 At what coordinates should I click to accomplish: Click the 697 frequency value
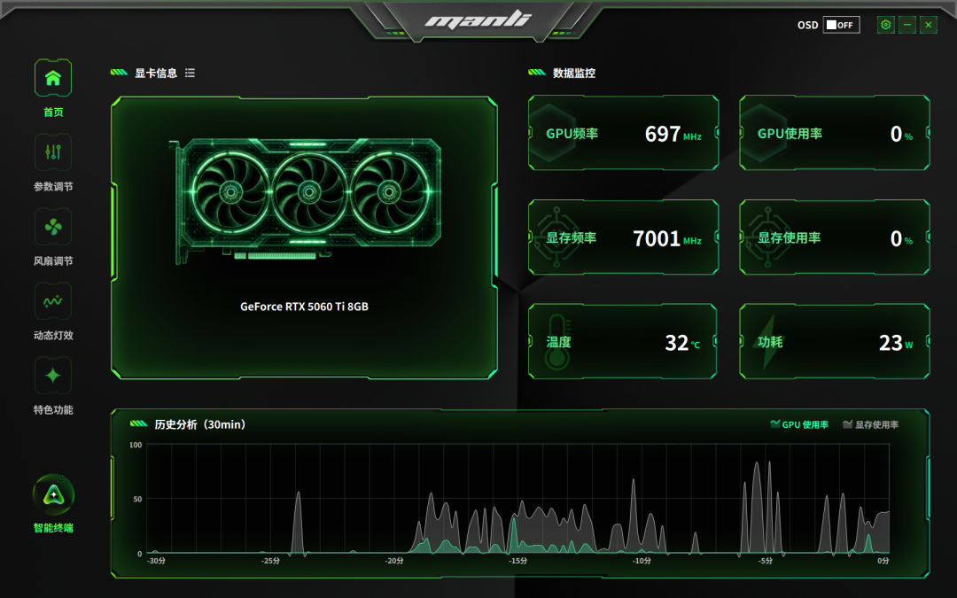point(662,134)
